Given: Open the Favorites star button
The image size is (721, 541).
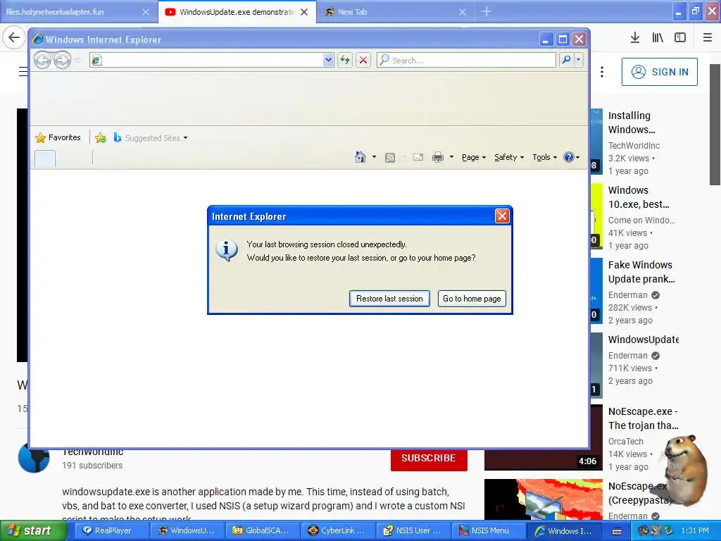Looking at the screenshot, I should tap(58, 137).
